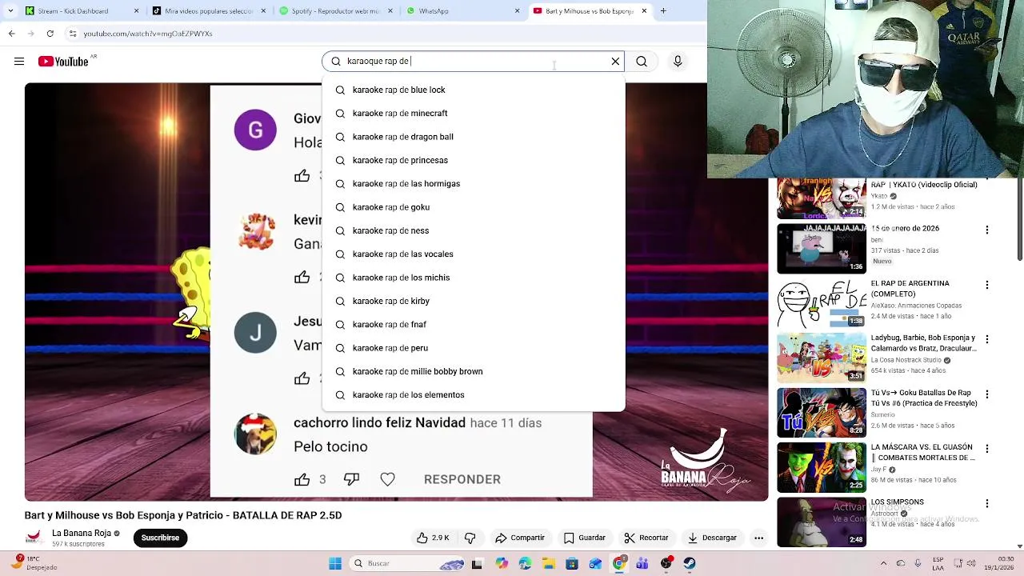This screenshot has width=1024, height=576.
Task: Open Tú Vs Goku 8:28 thumbnail
Action: [822, 413]
